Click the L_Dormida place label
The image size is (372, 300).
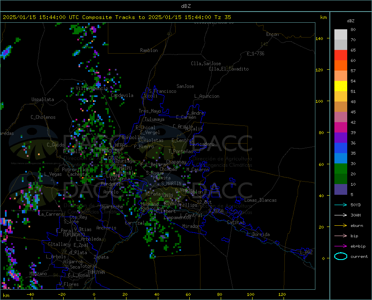[258, 234]
